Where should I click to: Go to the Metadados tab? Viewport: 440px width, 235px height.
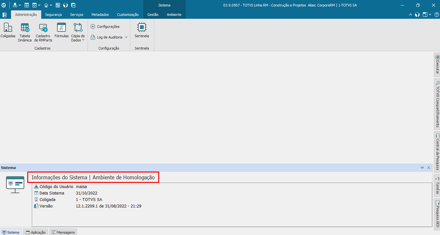coord(100,15)
